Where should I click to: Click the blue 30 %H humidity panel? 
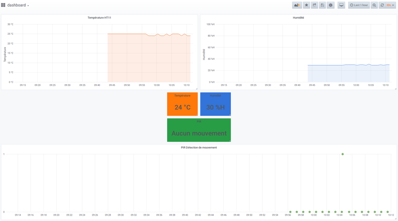(x=215, y=107)
